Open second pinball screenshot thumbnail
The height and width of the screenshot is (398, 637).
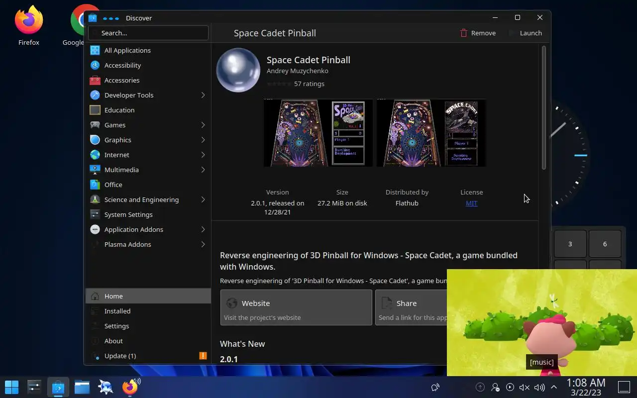[431, 133]
